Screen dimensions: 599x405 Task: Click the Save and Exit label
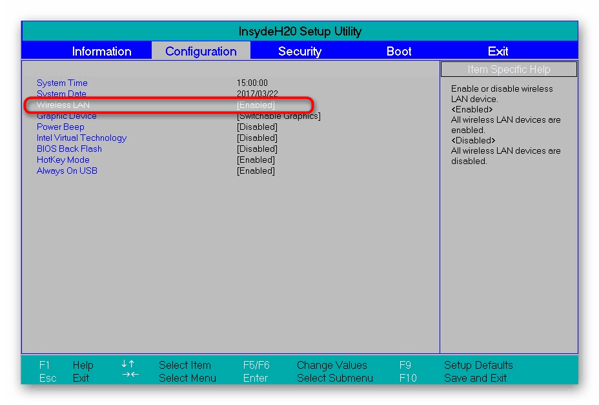(475, 379)
